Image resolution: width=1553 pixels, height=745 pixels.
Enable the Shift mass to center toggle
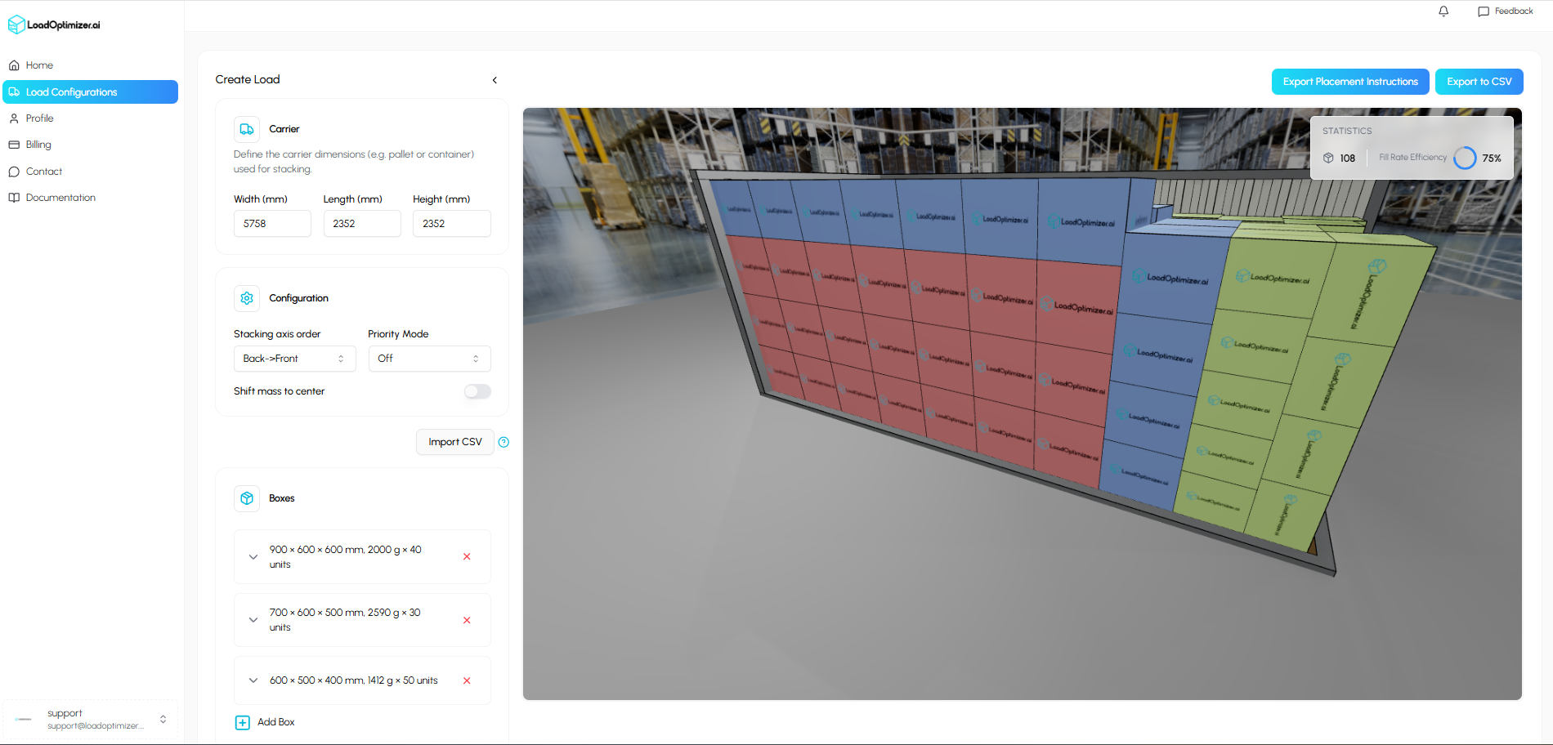click(x=477, y=391)
